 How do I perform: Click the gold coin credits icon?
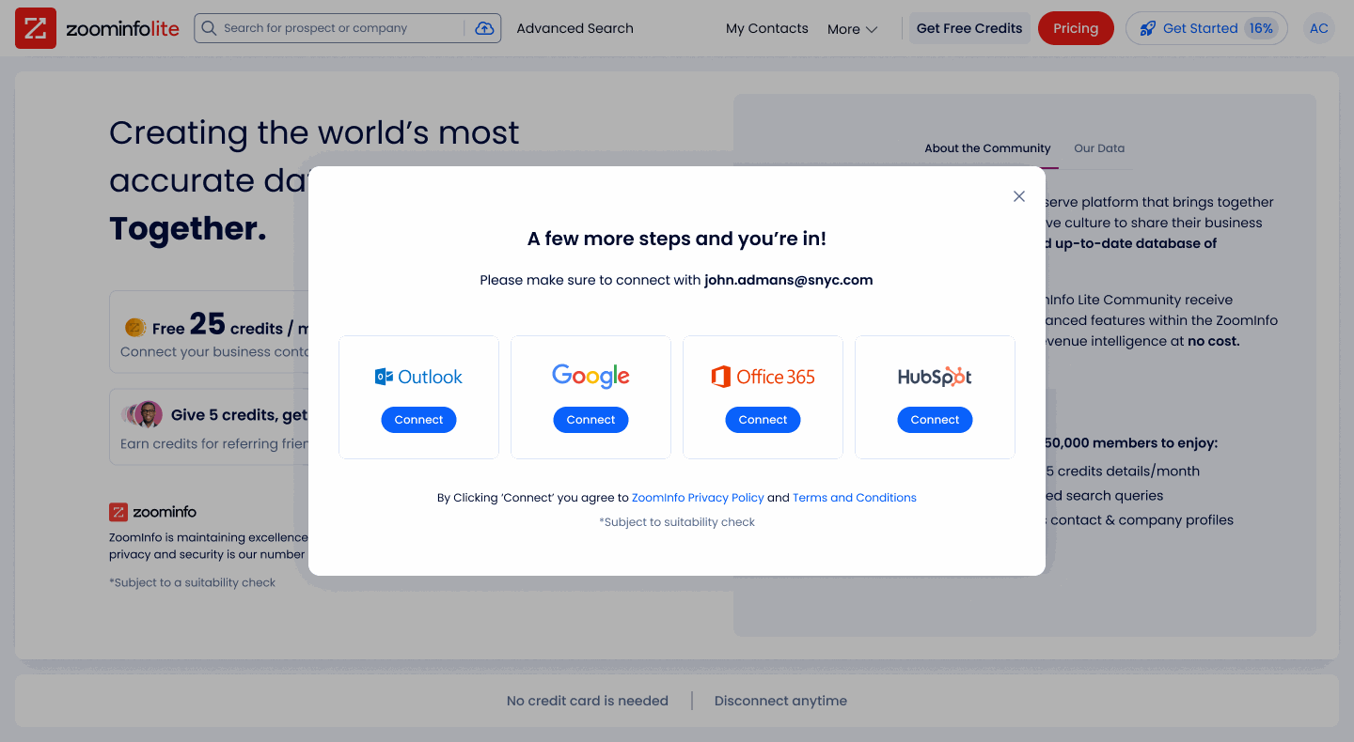click(x=135, y=328)
